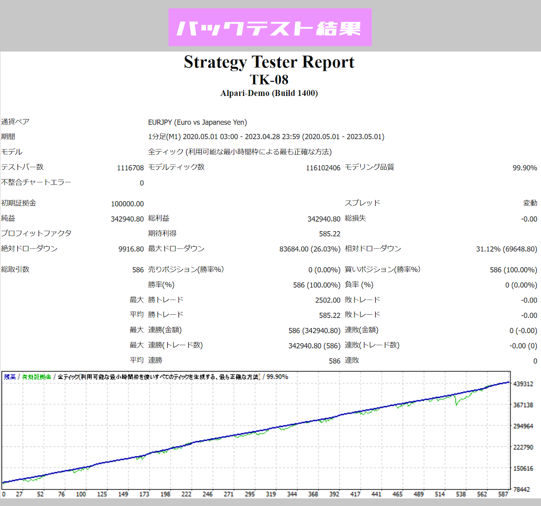This screenshot has height=506, width=541.
Task: Click the スプレッド label
Action: pos(363,203)
